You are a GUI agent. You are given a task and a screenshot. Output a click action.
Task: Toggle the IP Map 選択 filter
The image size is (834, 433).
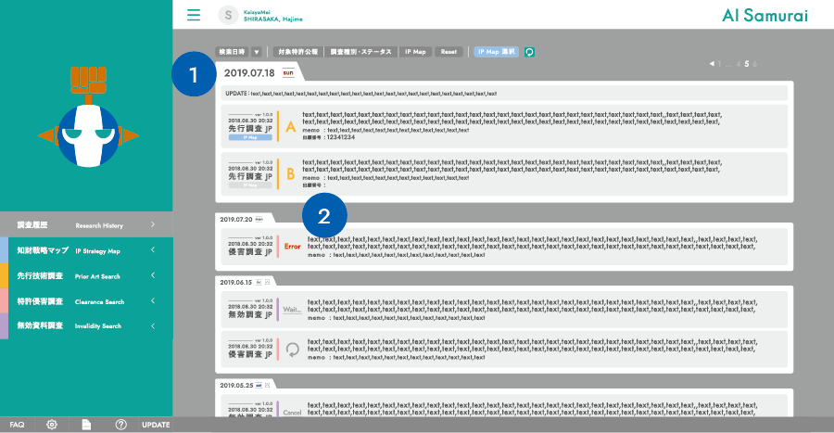(x=496, y=53)
